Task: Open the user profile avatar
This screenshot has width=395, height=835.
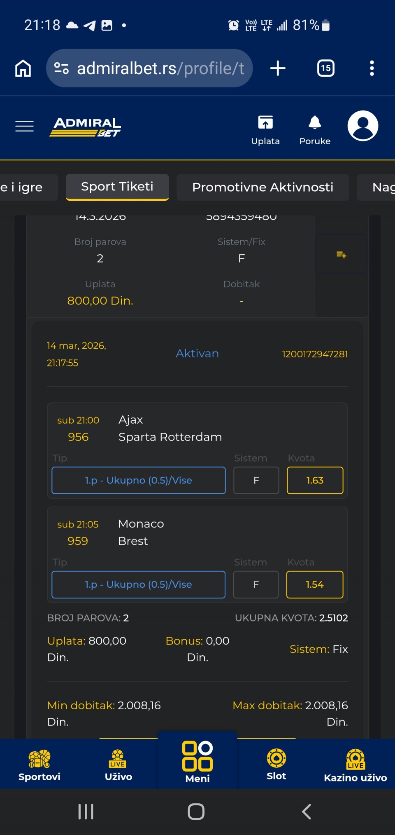Action: point(362,126)
